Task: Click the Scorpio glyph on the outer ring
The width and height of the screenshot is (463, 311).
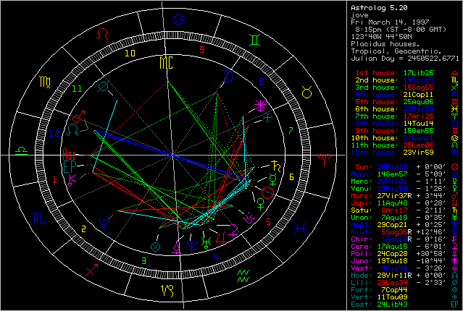Action: (x=39, y=218)
